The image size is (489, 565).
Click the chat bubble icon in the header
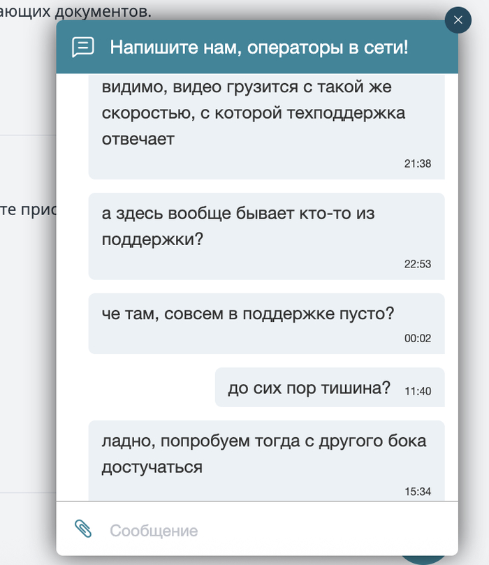tap(82, 47)
